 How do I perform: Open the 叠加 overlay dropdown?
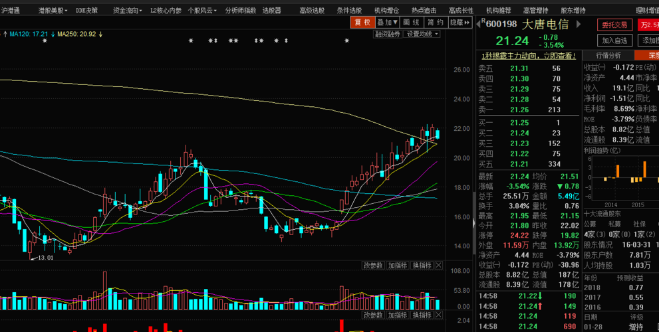pyautogui.click(x=387, y=23)
